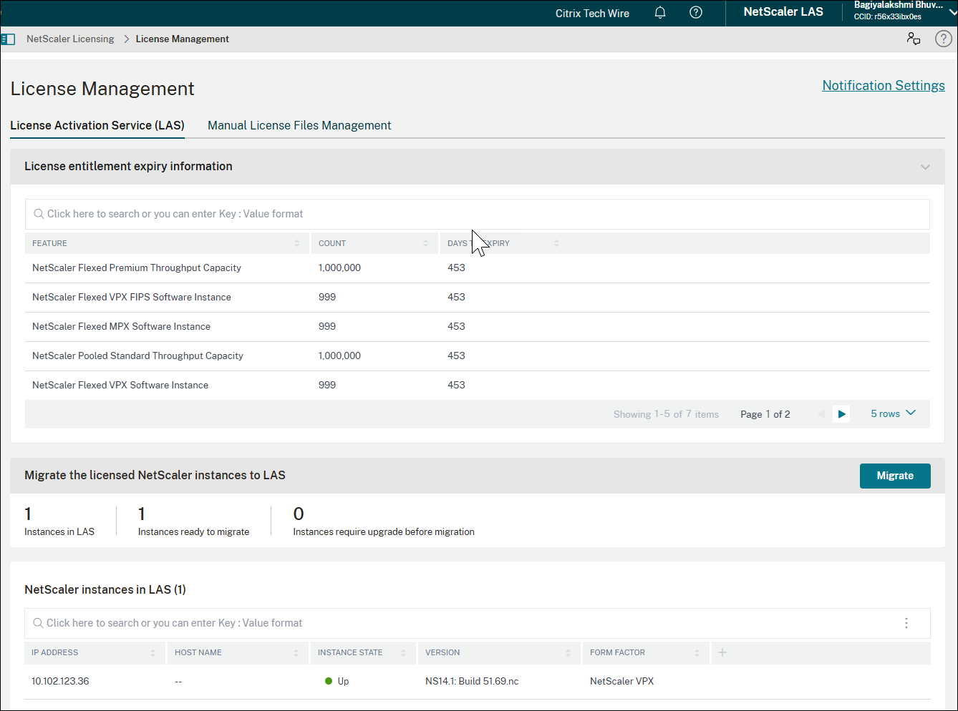Screen dimensions: 958x711
Task: Click search magnifier in entitlement search box
Action: pos(39,214)
